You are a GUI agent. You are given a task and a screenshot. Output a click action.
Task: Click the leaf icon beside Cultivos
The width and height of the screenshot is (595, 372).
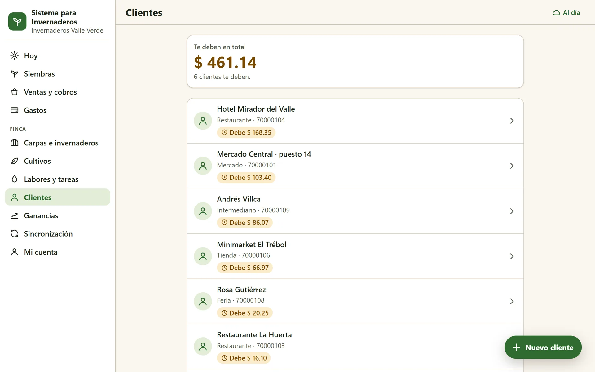(x=14, y=161)
